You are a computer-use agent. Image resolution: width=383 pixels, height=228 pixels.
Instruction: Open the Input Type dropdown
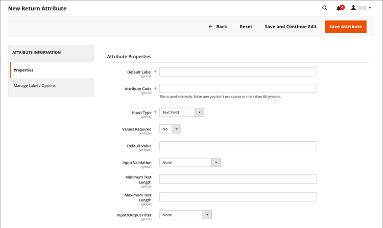[x=182, y=112]
